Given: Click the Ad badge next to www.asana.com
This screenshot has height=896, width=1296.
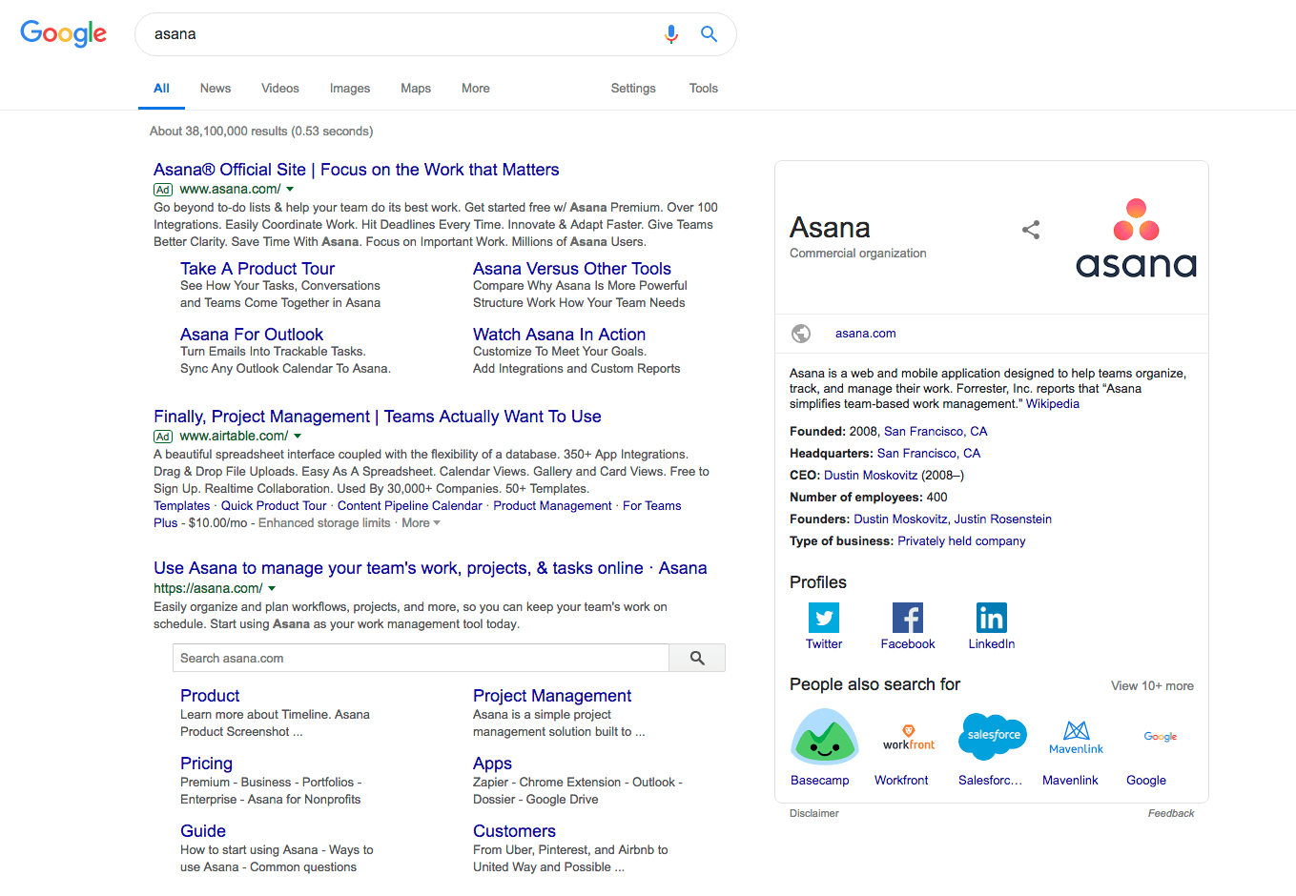Looking at the screenshot, I should (163, 190).
